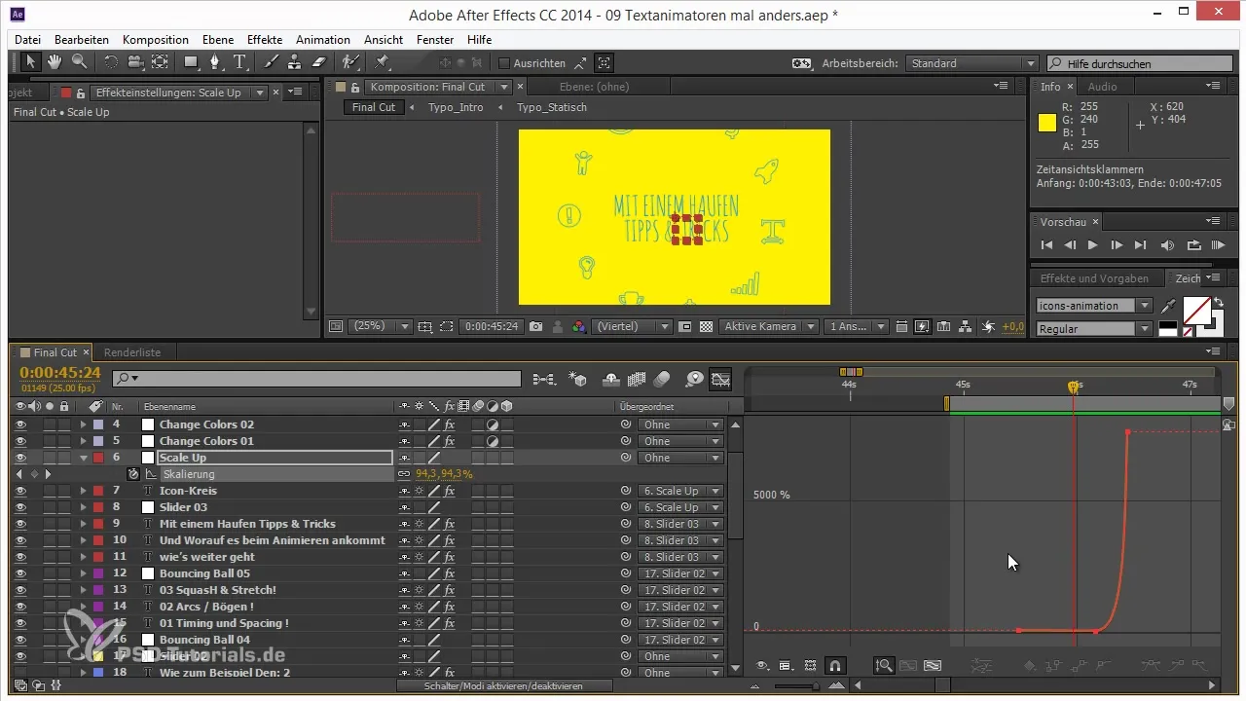This screenshot has width=1246, height=701.
Task: Open the Graph Editor toggle in timeline
Action: (720, 378)
